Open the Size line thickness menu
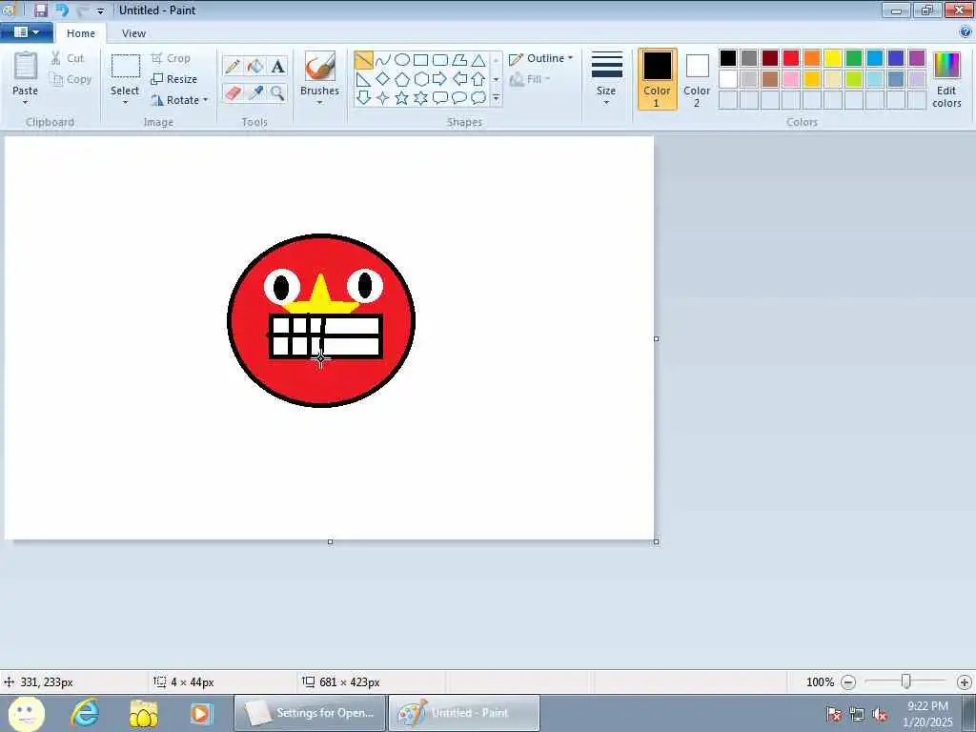This screenshot has width=976, height=732. coord(606,79)
